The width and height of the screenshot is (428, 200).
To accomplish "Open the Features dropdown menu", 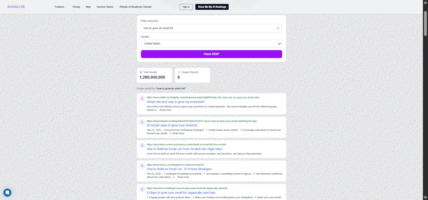I will pos(61,7).
